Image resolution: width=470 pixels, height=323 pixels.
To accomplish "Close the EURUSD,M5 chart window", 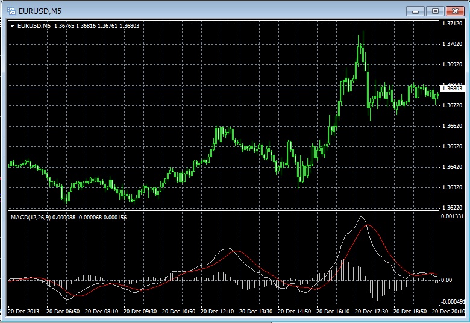I will (x=454, y=10).
